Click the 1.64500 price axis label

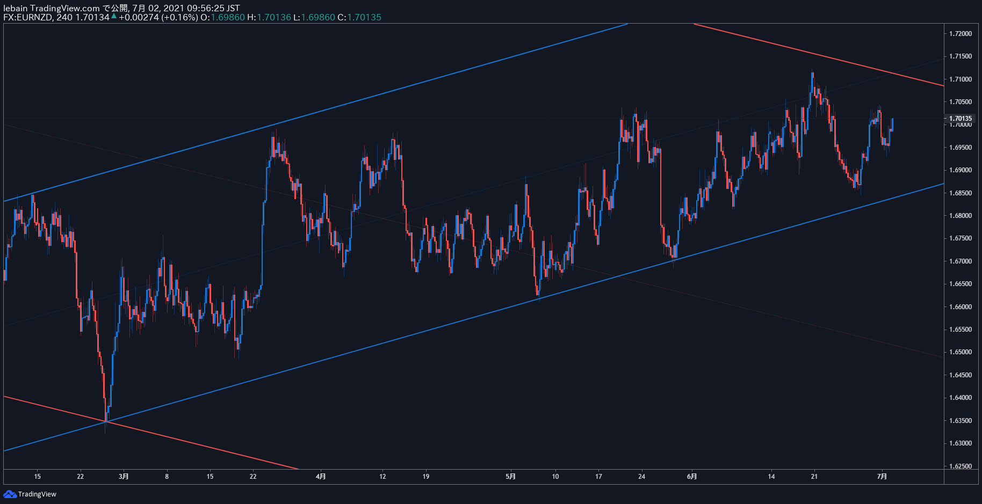tap(961, 375)
